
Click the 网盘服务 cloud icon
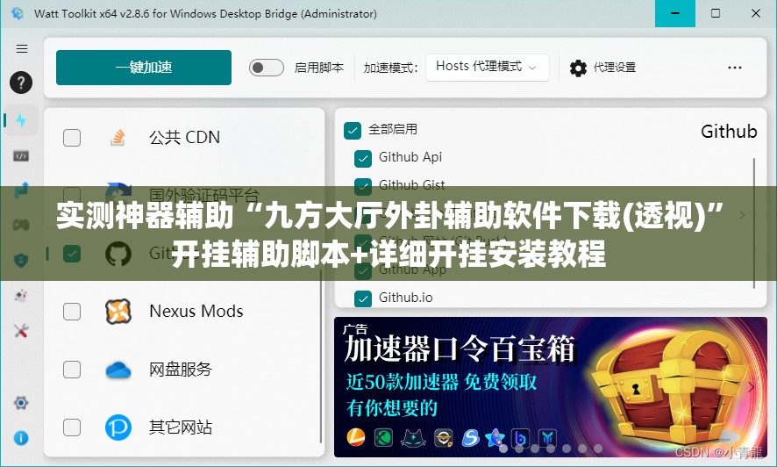[118, 370]
